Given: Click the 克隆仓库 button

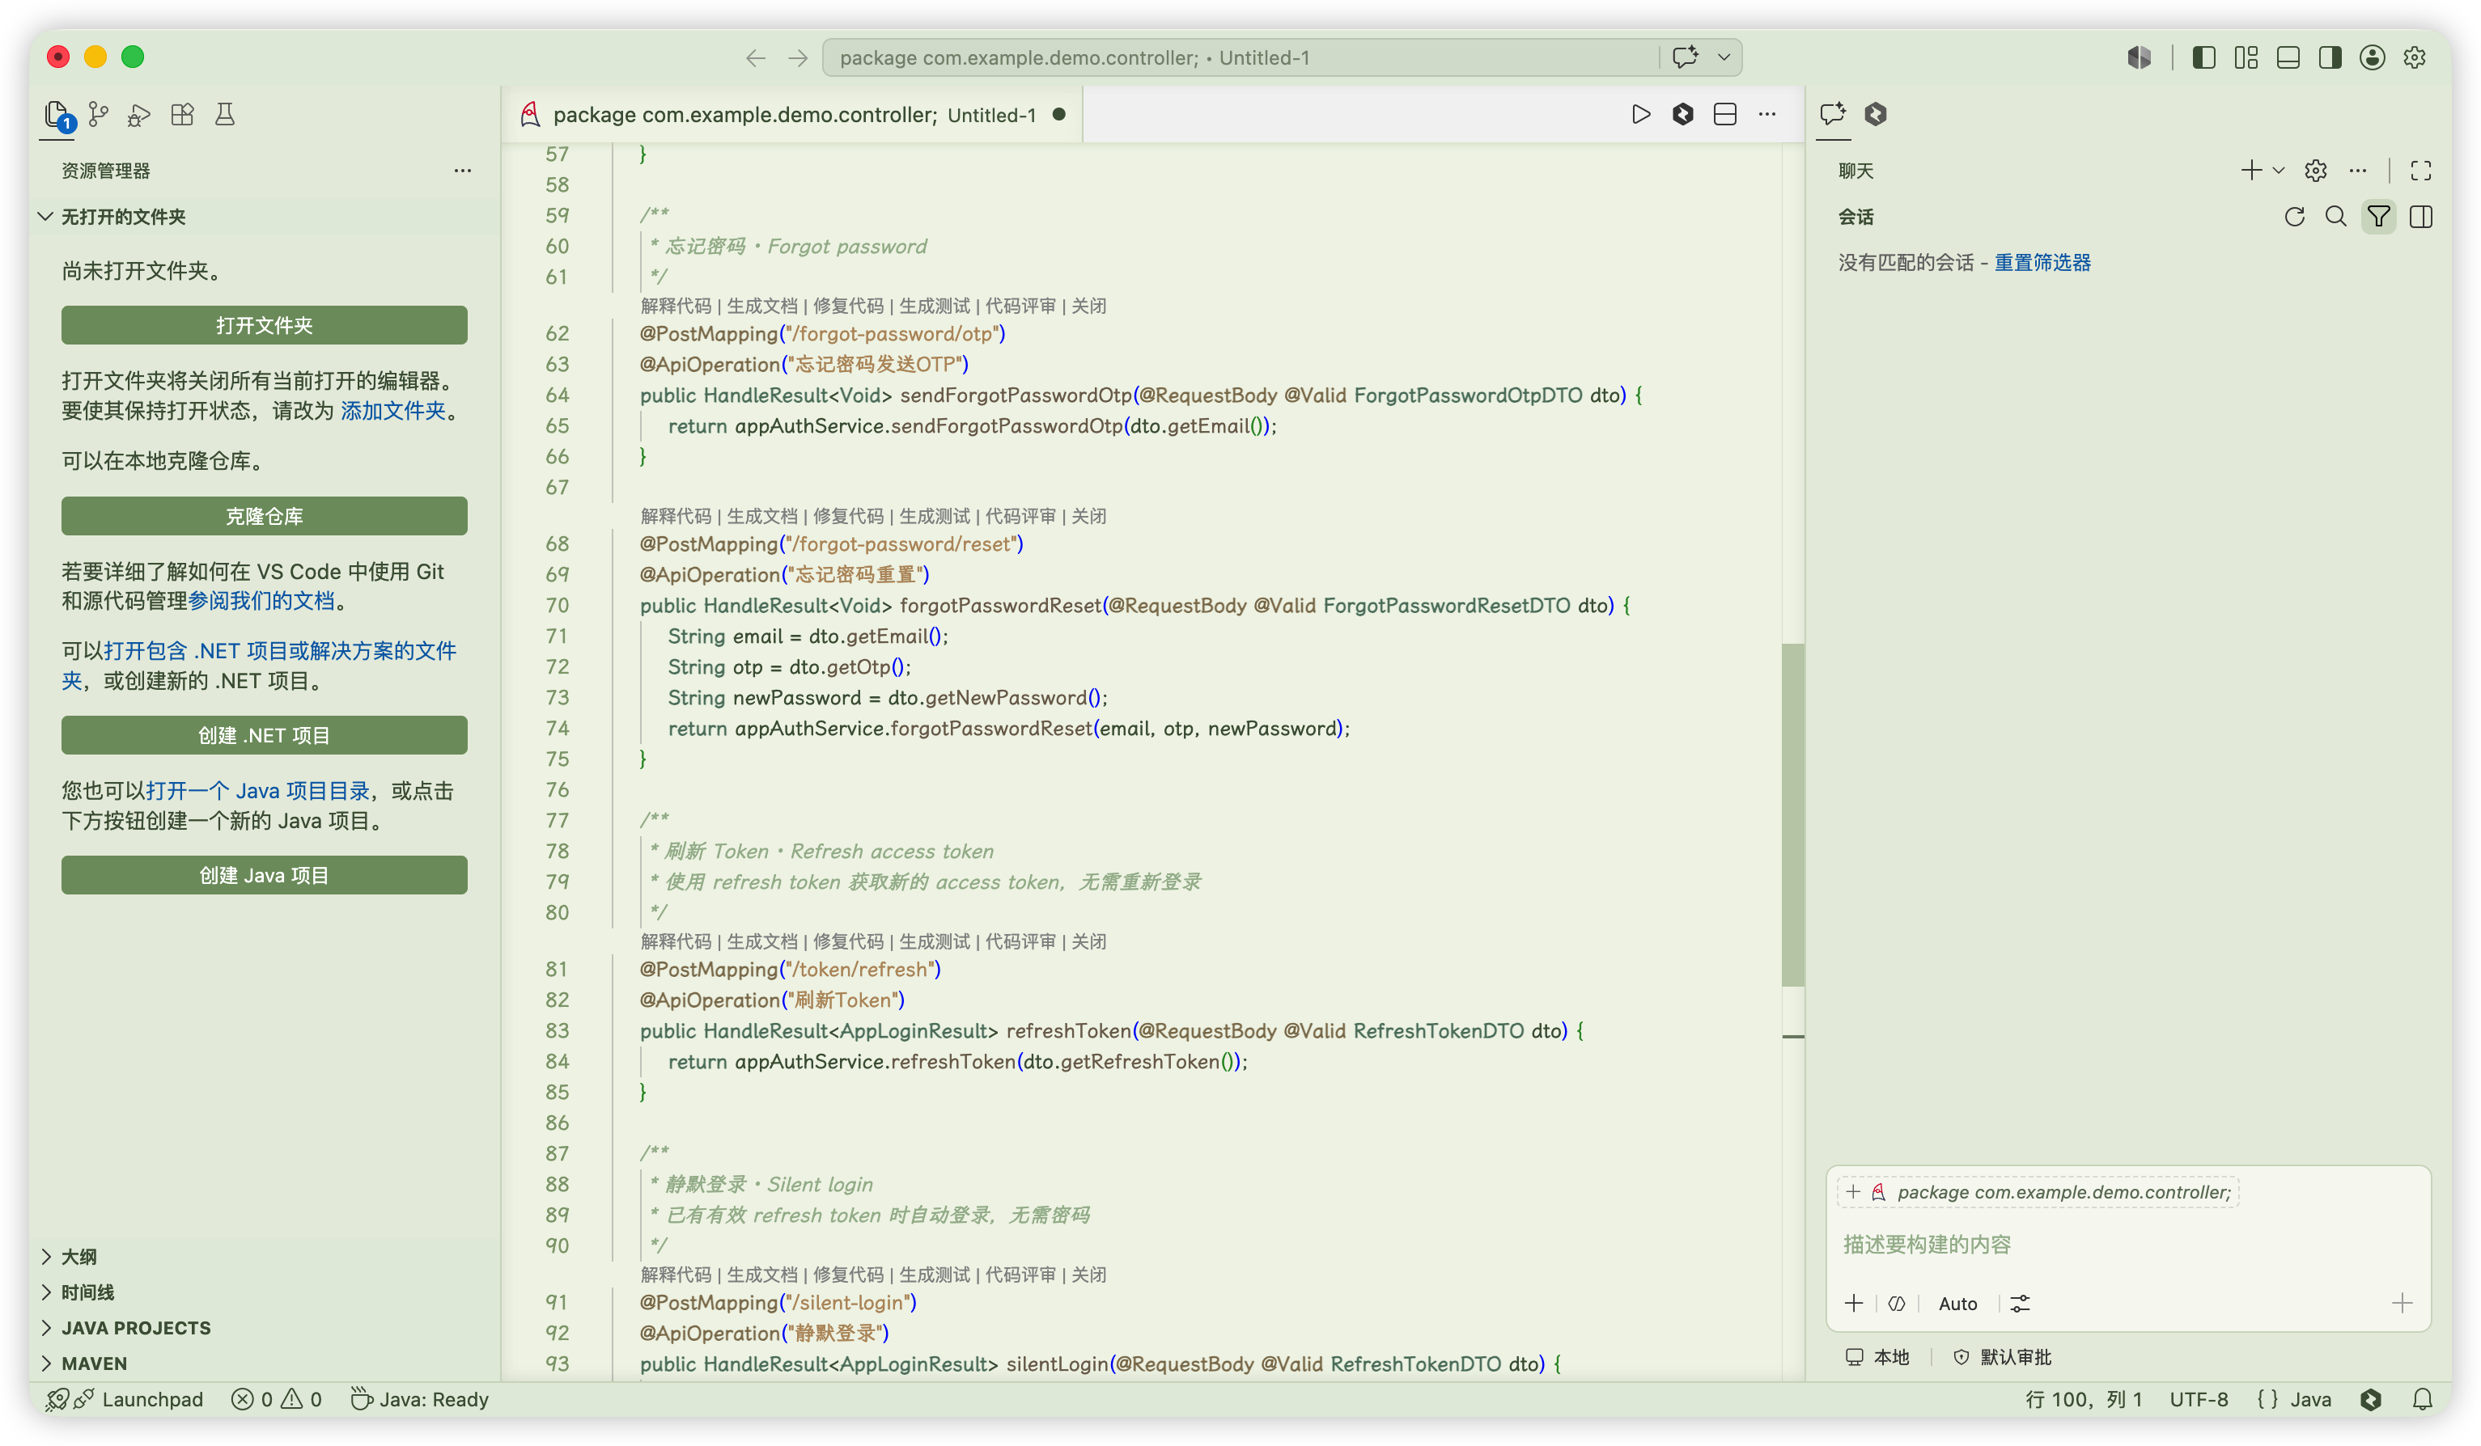Looking at the screenshot, I should coord(264,517).
